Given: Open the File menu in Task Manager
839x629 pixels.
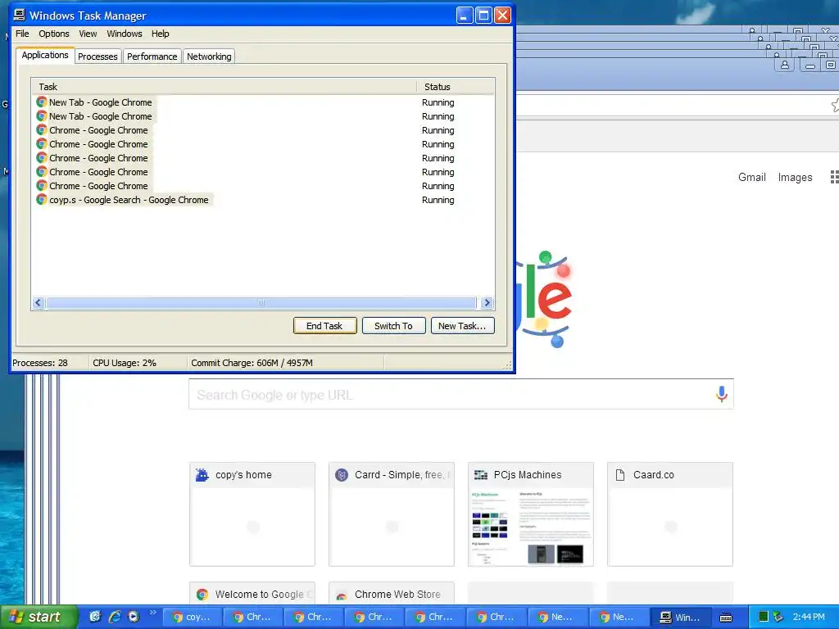Looking at the screenshot, I should coord(22,34).
